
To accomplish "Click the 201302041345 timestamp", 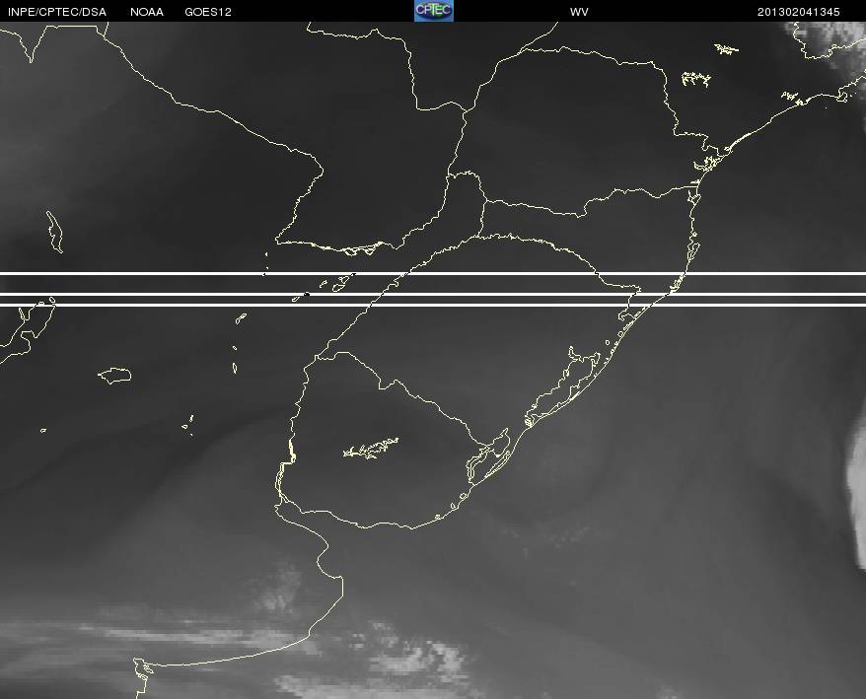I will [798, 12].
